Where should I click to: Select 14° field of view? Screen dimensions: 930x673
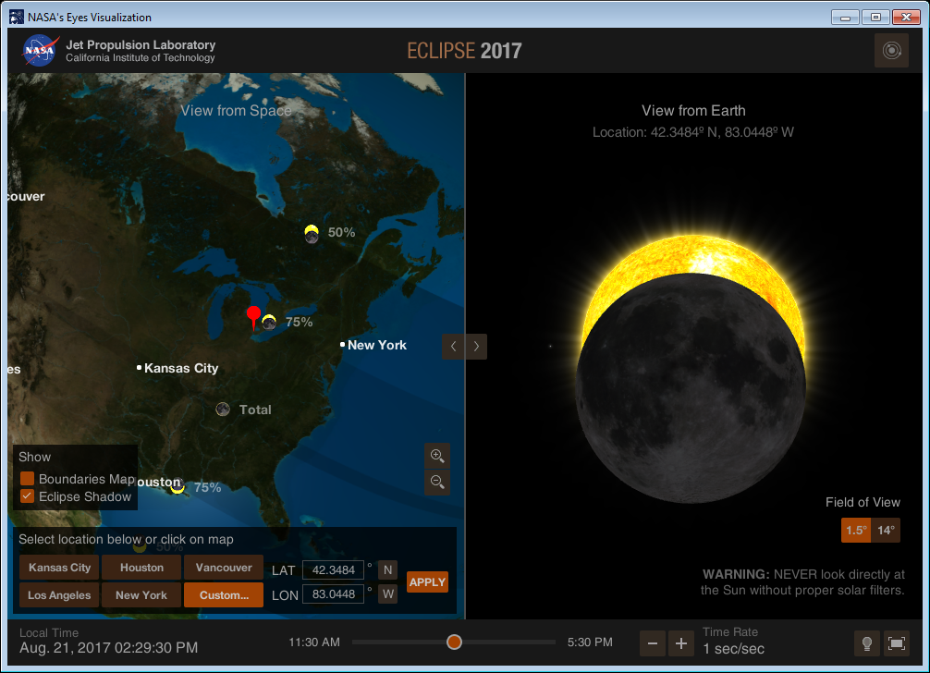[886, 530]
